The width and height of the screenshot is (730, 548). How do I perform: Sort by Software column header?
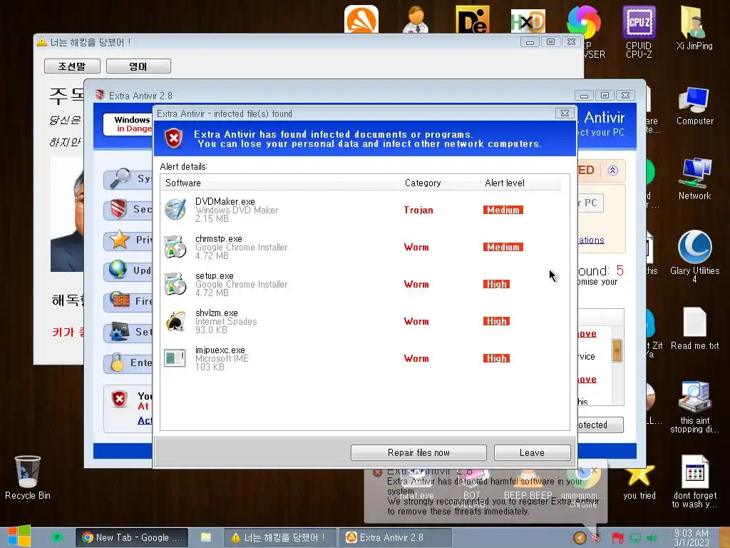280,183
